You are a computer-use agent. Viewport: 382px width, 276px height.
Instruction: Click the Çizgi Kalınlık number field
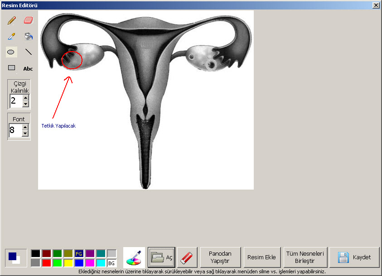[16, 101]
